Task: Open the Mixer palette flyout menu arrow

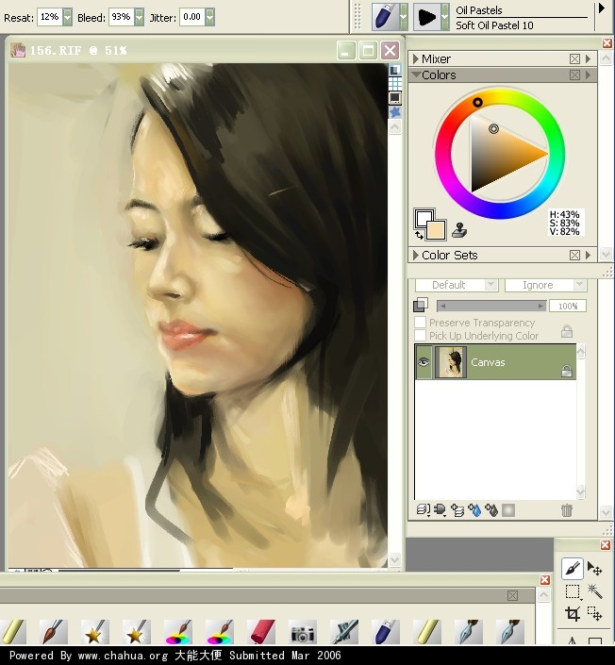Action: point(589,58)
